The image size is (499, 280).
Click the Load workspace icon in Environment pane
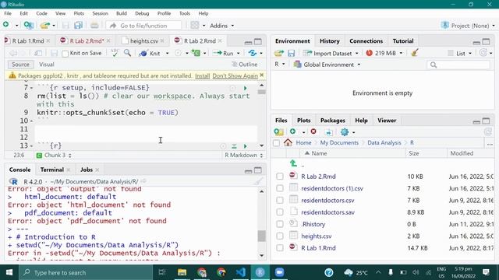click(279, 53)
